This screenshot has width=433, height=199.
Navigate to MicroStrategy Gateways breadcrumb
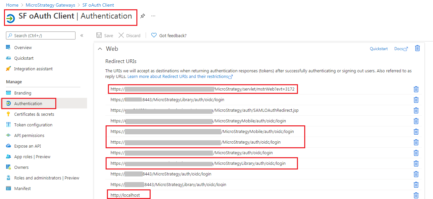pyautogui.click(x=50, y=5)
